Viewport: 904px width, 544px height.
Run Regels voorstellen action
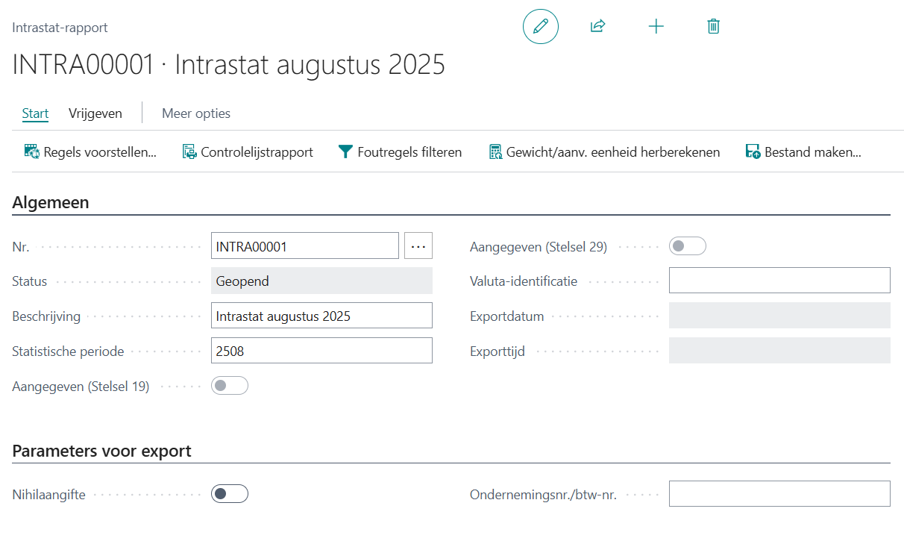[90, 152]
